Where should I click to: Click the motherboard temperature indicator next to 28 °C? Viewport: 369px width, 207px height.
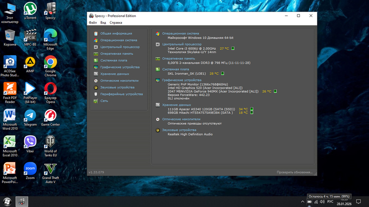222,73
